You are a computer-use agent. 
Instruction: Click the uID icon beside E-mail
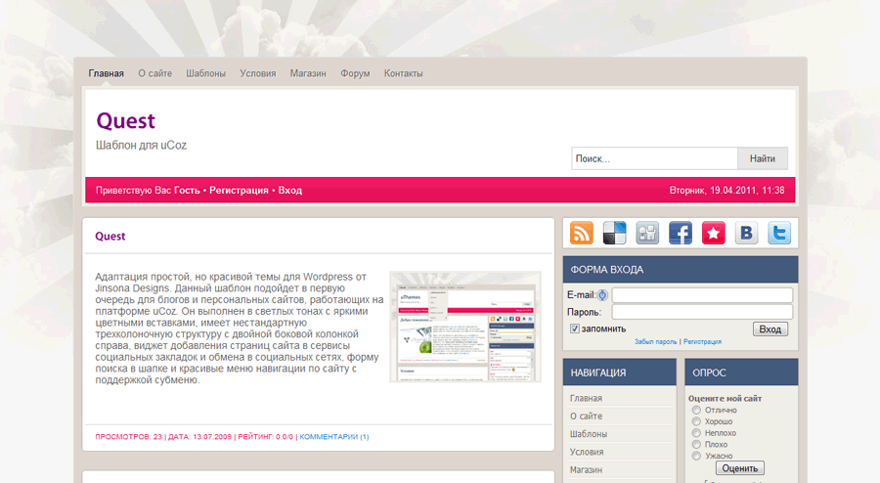[x=602, y=295]
